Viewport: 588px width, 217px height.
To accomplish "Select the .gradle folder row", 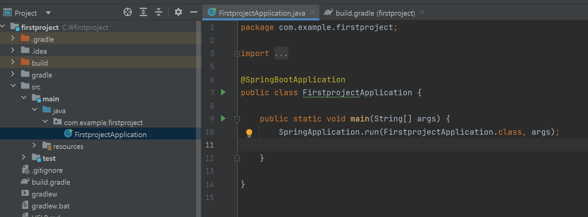I will tap(98, 38).
